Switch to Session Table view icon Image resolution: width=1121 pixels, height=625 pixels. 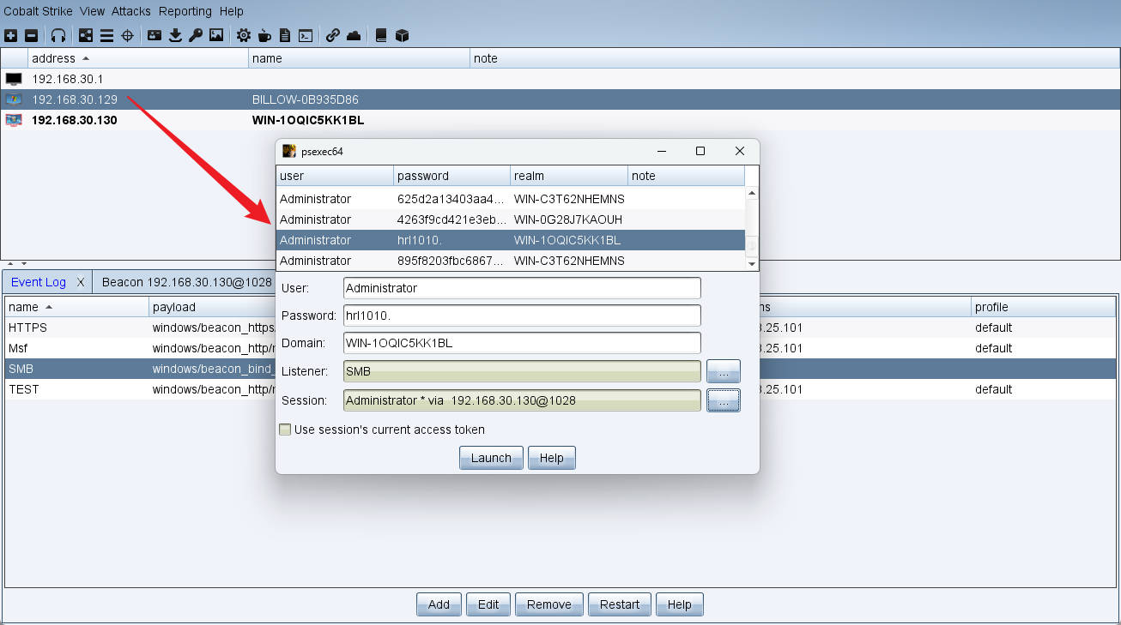coord(106,35)
